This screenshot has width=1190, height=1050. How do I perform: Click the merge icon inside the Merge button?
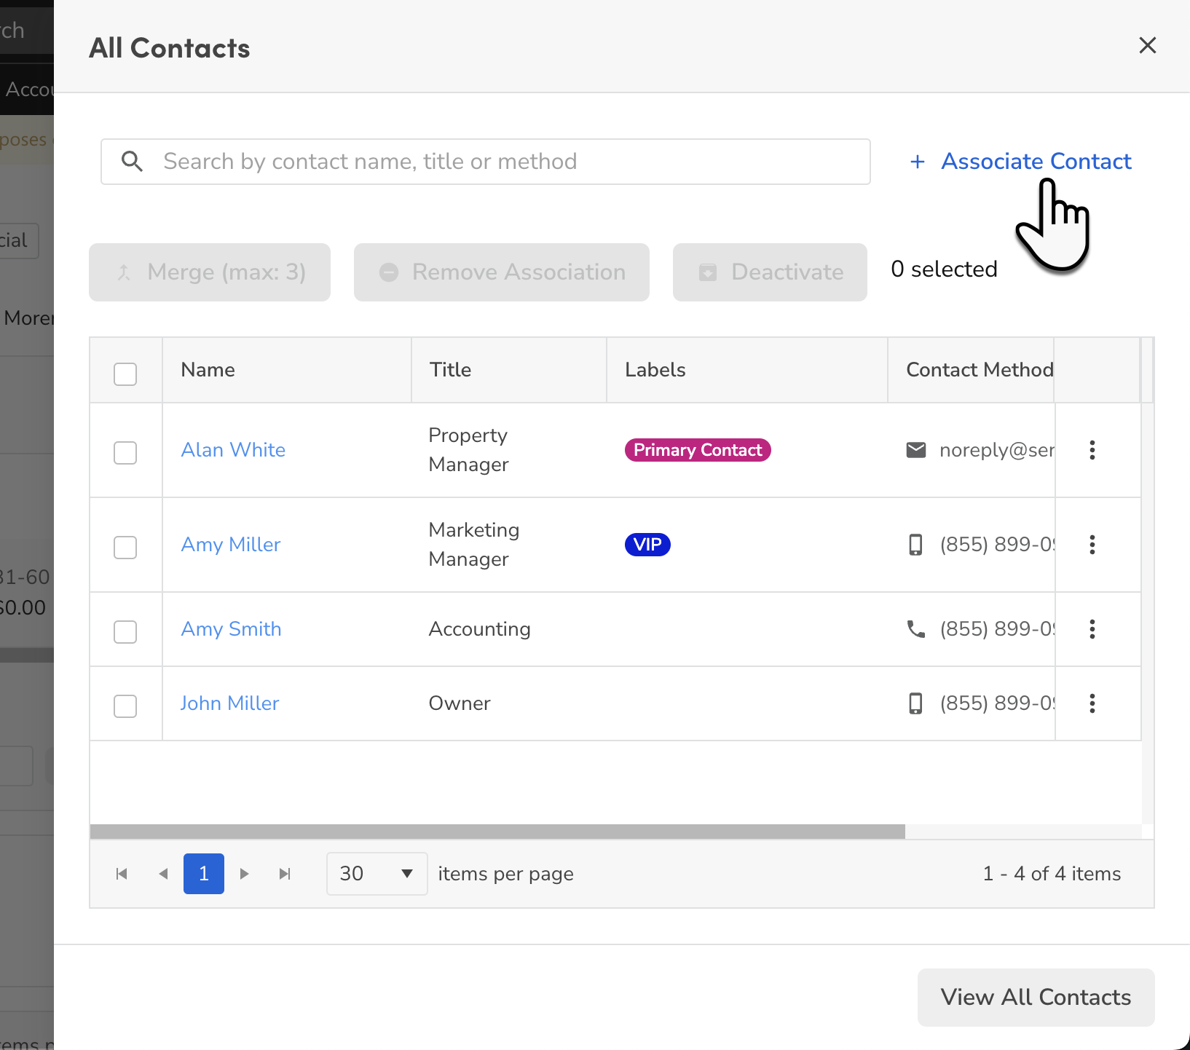tap(124, 272)
